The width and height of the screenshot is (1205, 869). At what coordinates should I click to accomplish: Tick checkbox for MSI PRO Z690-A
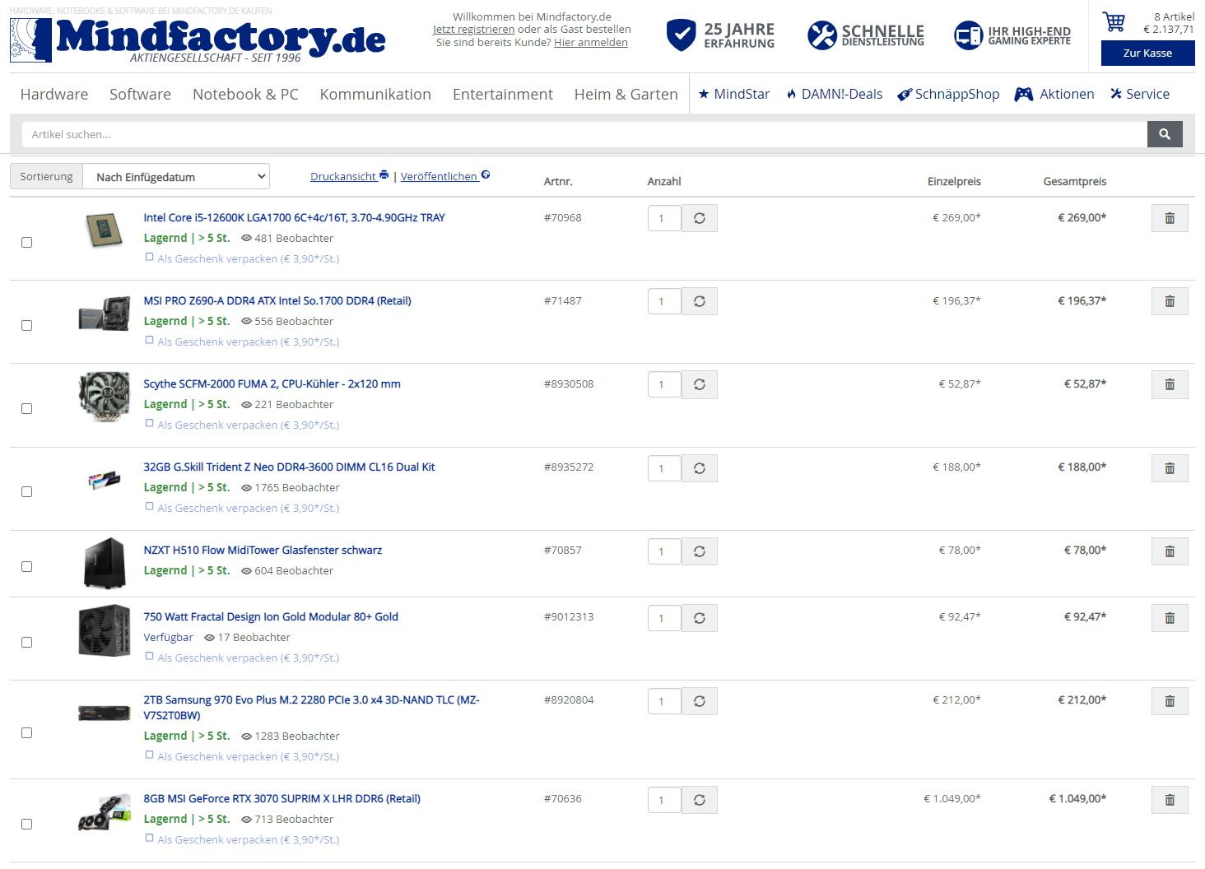pyautogui.click(x=26, y=325)
